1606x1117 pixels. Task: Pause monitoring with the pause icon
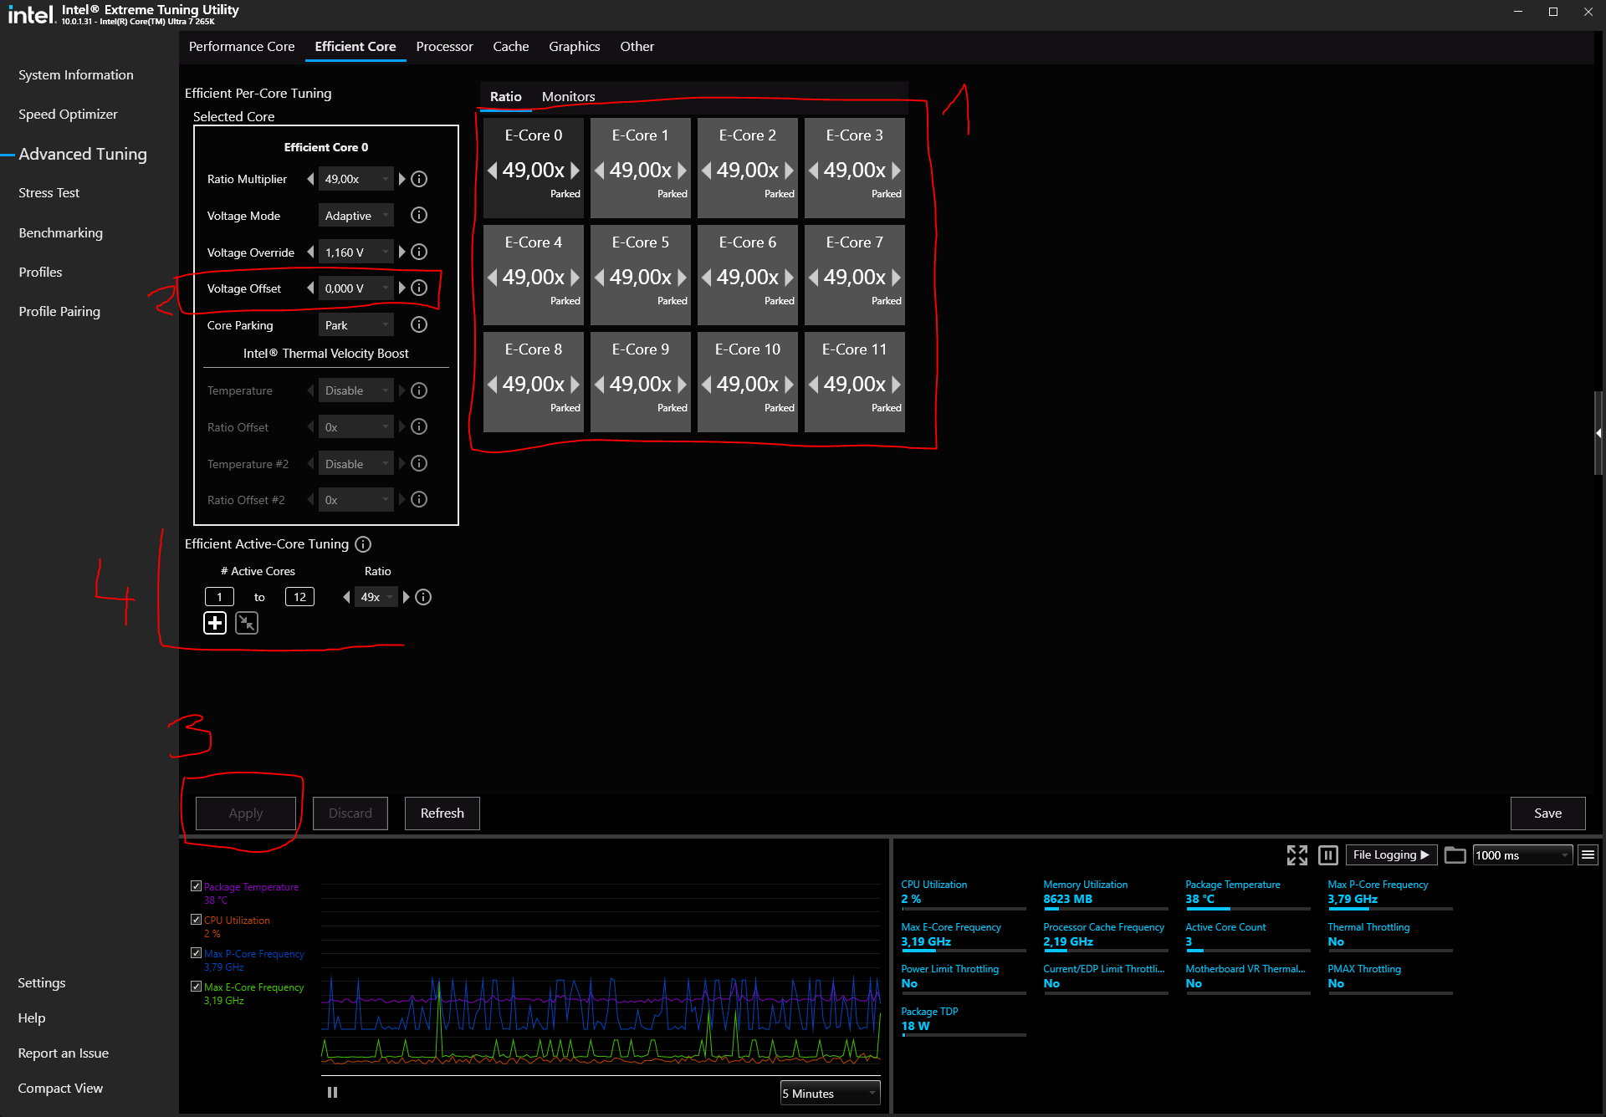pos(1328,854)
